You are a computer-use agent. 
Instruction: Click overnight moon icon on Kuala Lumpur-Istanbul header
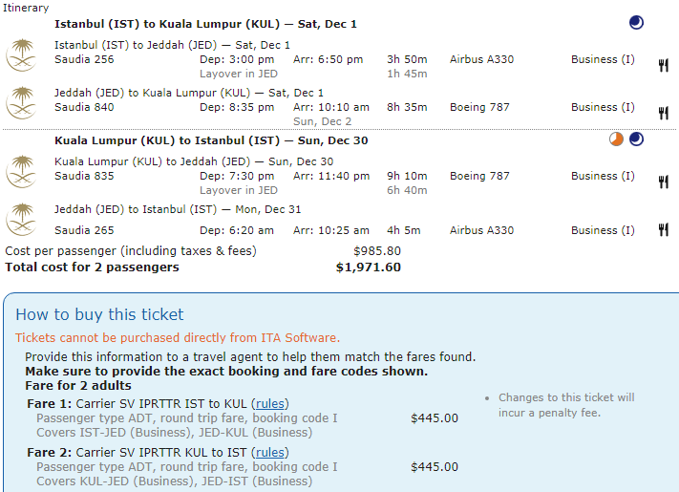pos(636,140)
